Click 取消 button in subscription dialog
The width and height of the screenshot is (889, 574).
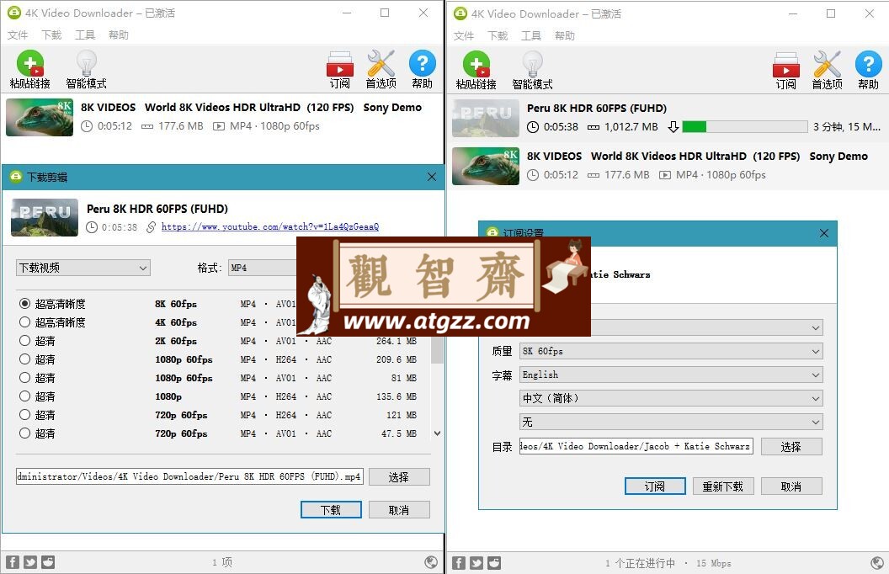791,486
